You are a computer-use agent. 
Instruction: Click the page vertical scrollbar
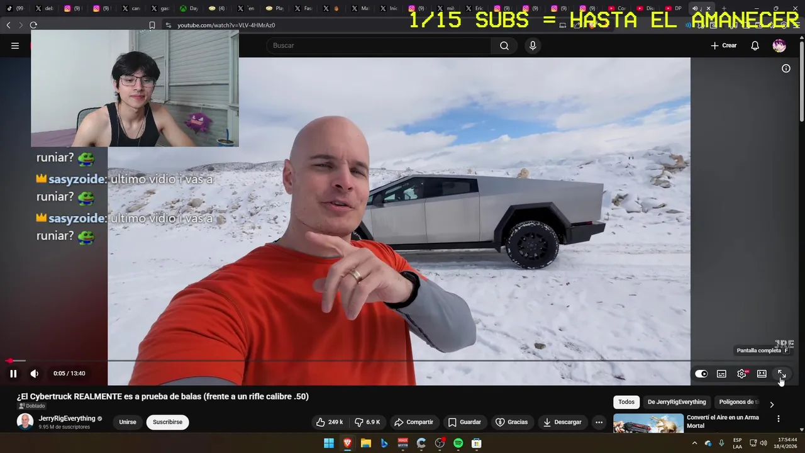[801, 82]
